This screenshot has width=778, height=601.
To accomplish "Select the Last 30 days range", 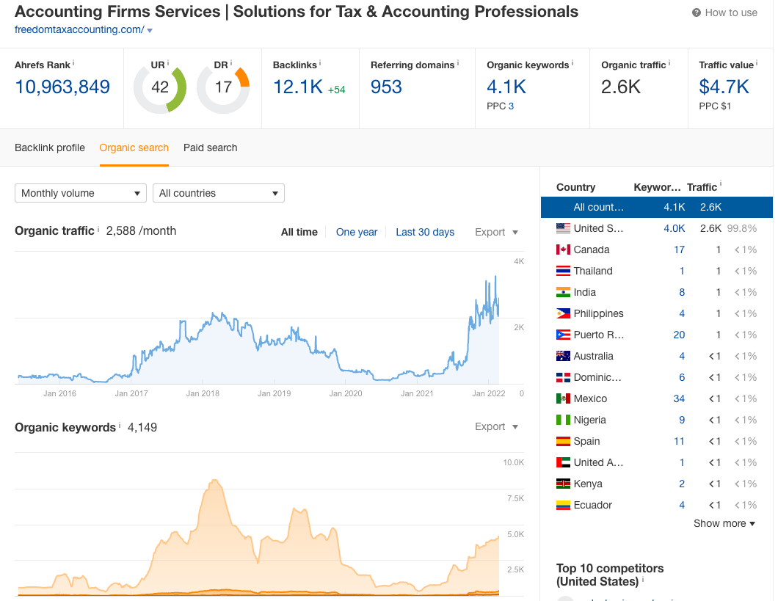I will coord(425,232).
